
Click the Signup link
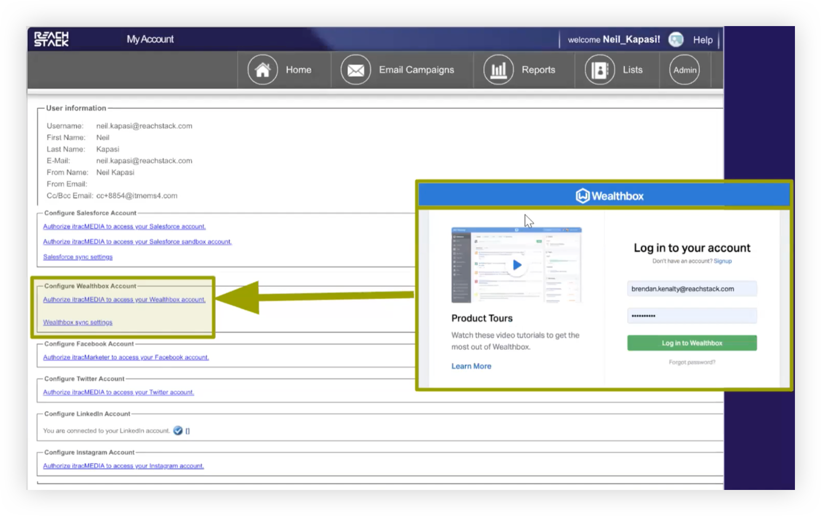tap(722, 261)
